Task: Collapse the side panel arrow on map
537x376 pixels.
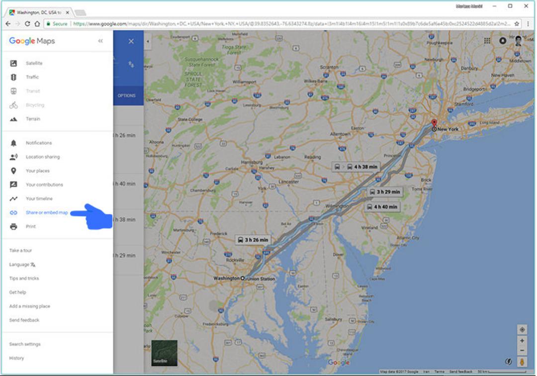Action: pos(148,41)
